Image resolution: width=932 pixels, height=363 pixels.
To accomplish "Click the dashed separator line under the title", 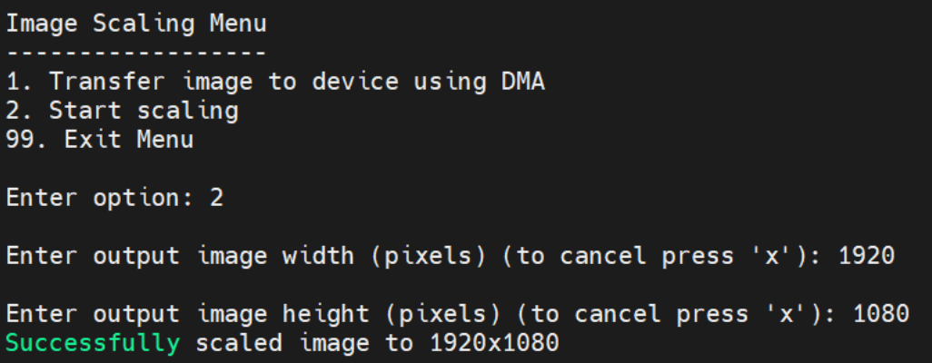I will [x=137, y=53].
